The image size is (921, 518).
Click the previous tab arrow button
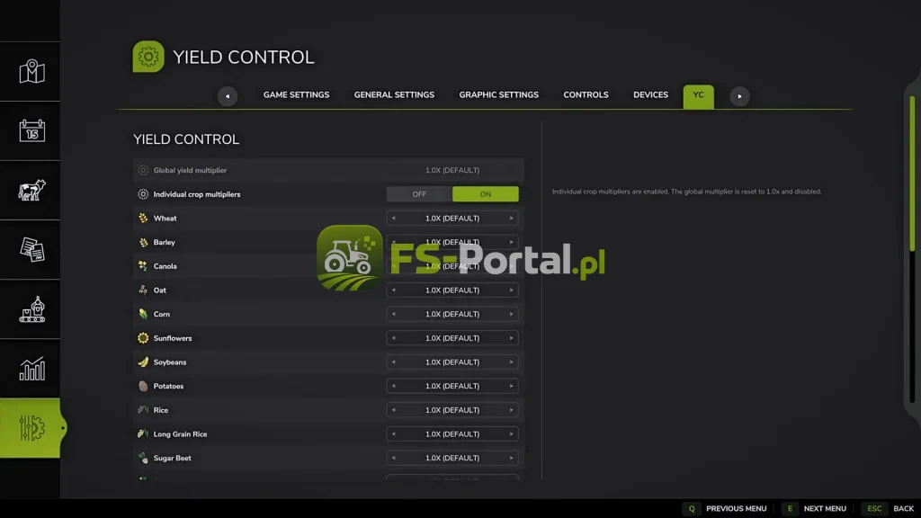228,96
